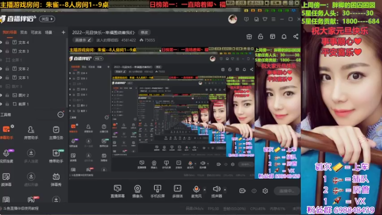Click the share icon
This screenshot has width=382, height=215.
[x=296, y=37]
